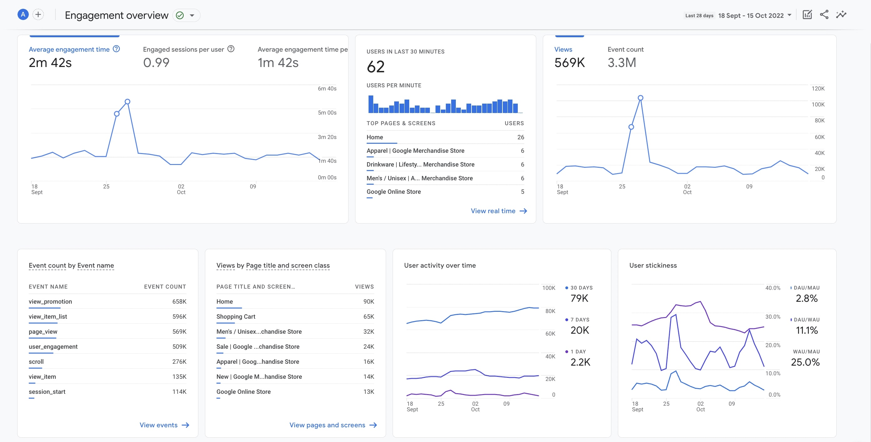The width and height of the screenshot is (871, 442).
Task: Click 'Drinkware | Lifesty... Merchandise Store' row
Action: click(x=445, y=165)
